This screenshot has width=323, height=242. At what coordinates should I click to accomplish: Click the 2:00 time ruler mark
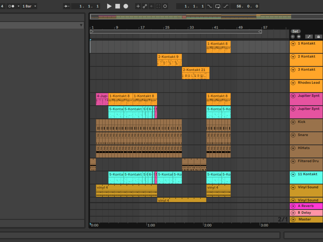(x=208, y=225)
